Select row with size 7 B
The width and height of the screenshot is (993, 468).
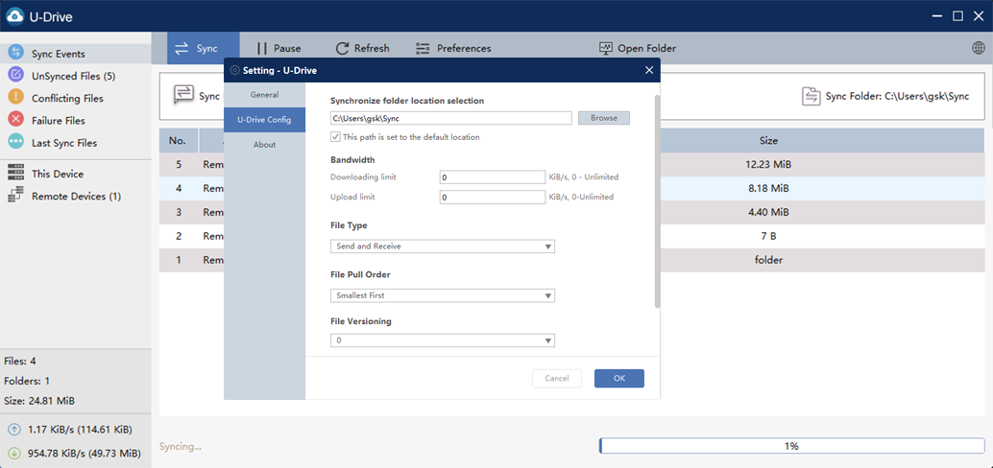(571, 236)
